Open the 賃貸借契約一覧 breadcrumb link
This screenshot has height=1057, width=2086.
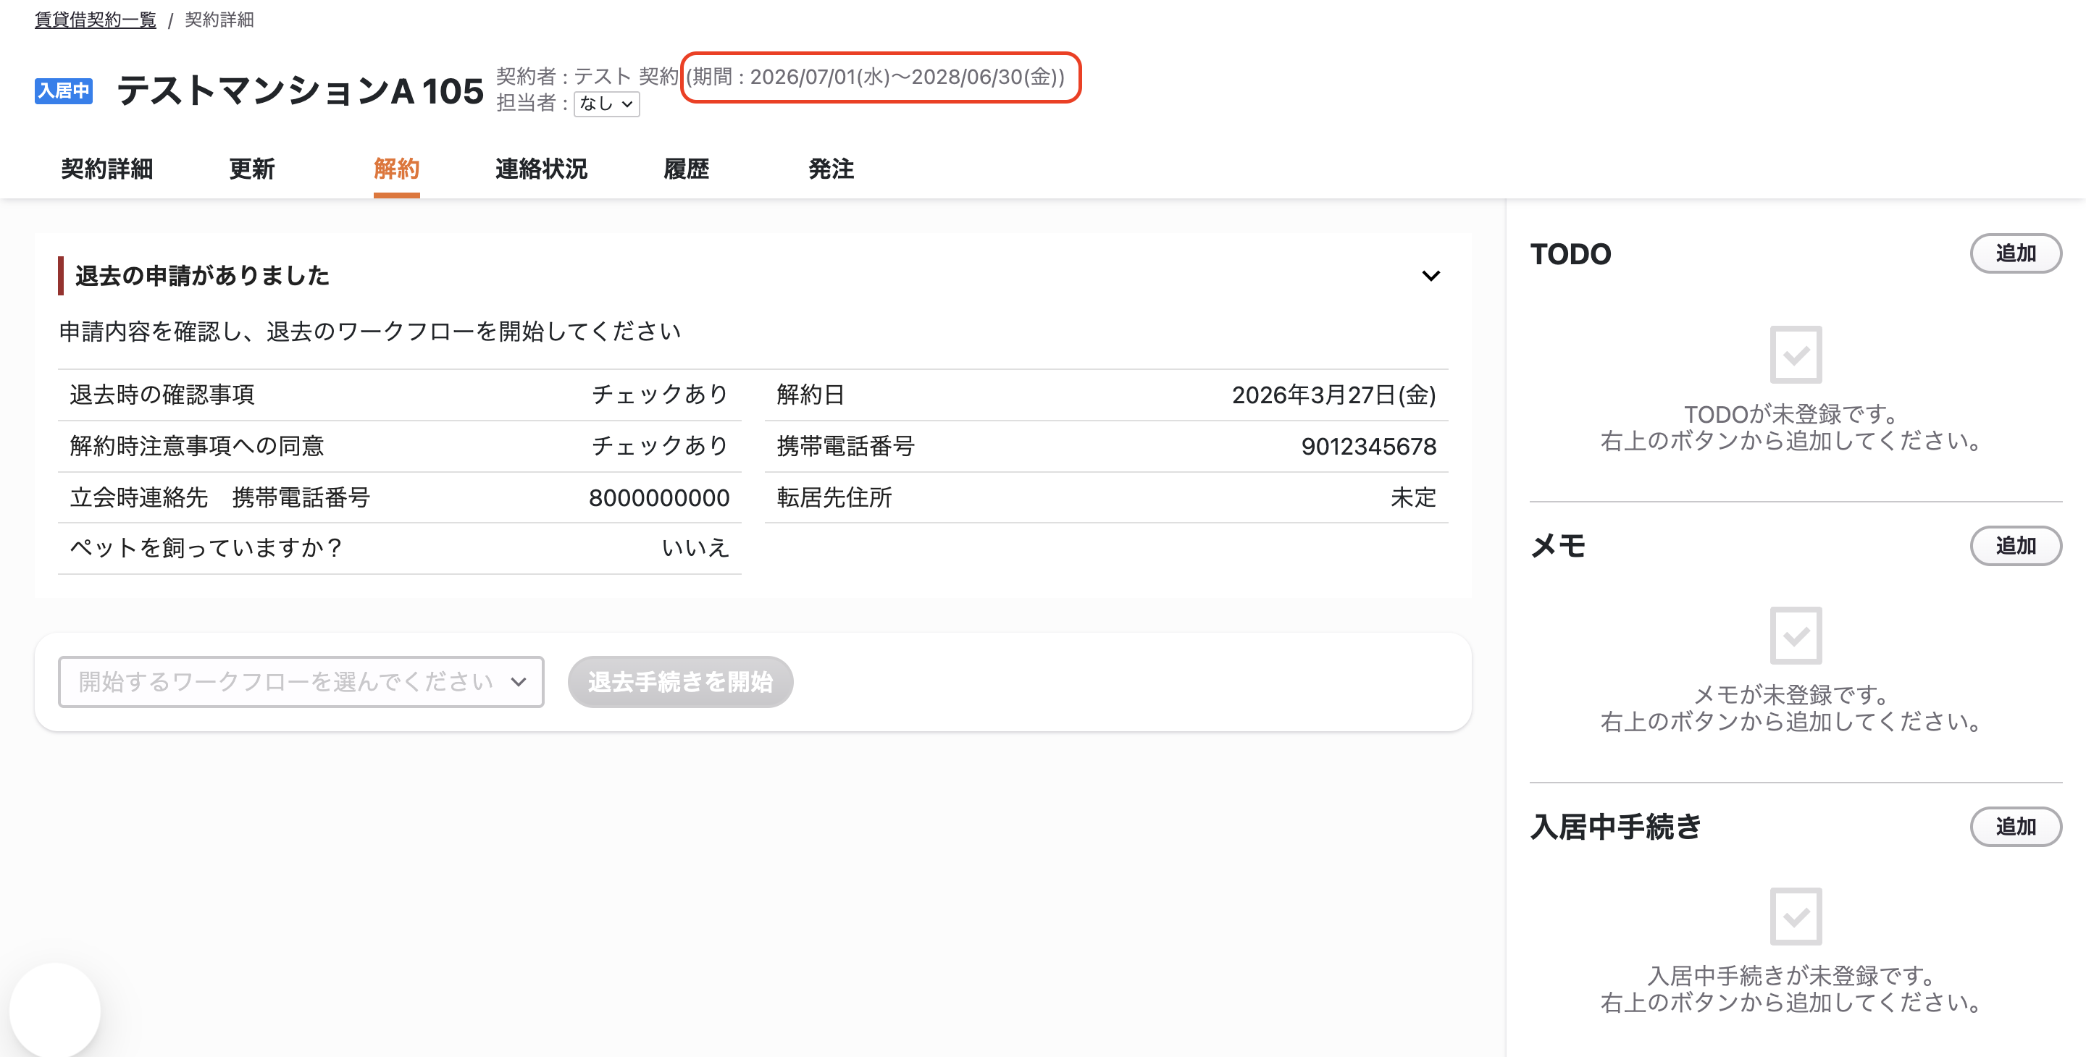[95, 20]
